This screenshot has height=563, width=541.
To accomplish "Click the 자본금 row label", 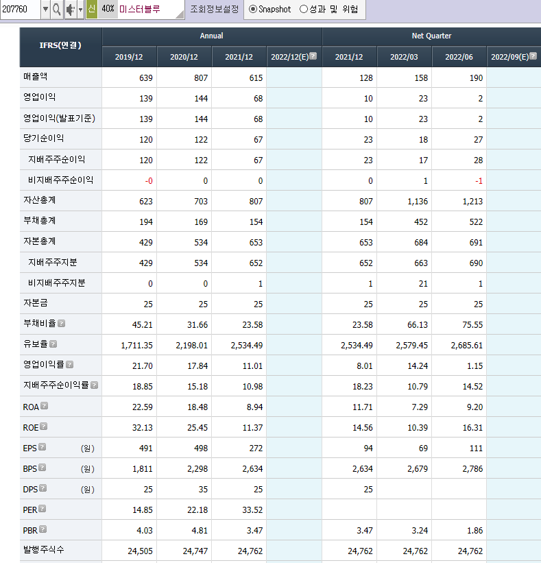I will 36,302.
